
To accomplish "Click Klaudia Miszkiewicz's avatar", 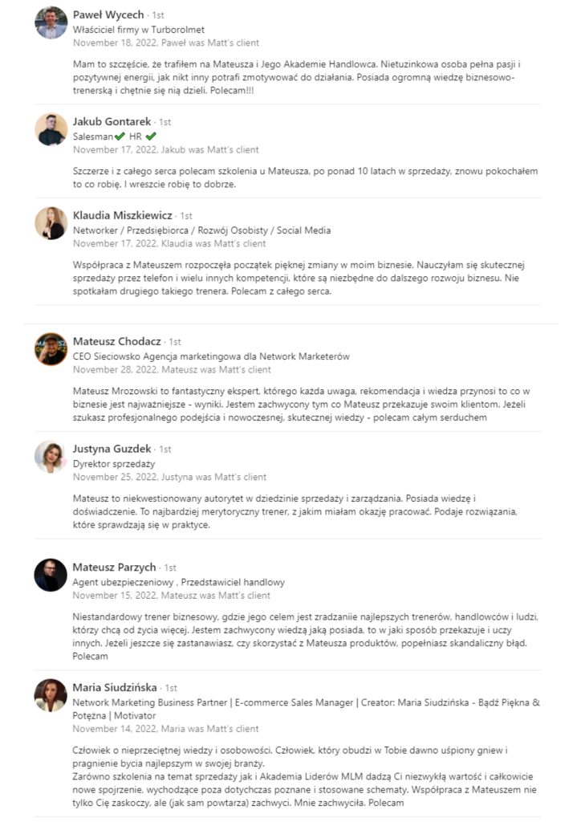I will coord(51,223).
